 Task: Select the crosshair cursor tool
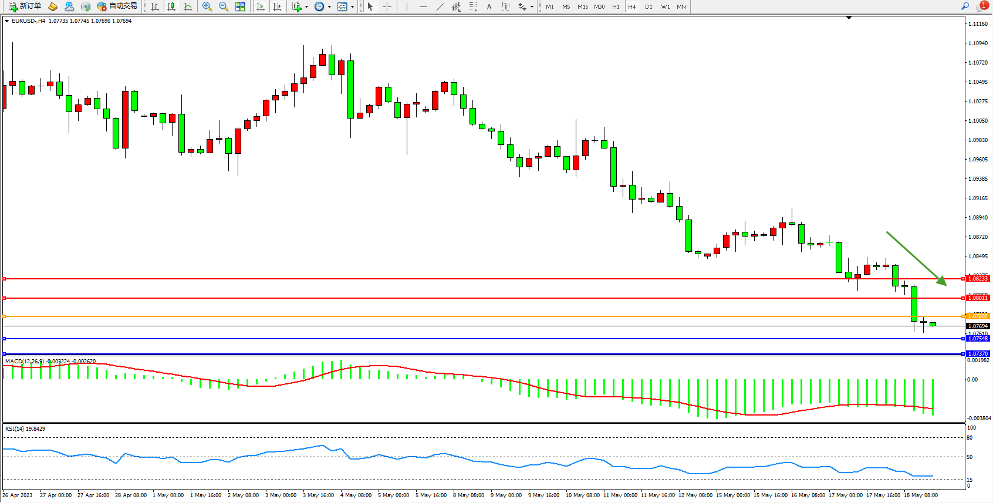[387, 6]
